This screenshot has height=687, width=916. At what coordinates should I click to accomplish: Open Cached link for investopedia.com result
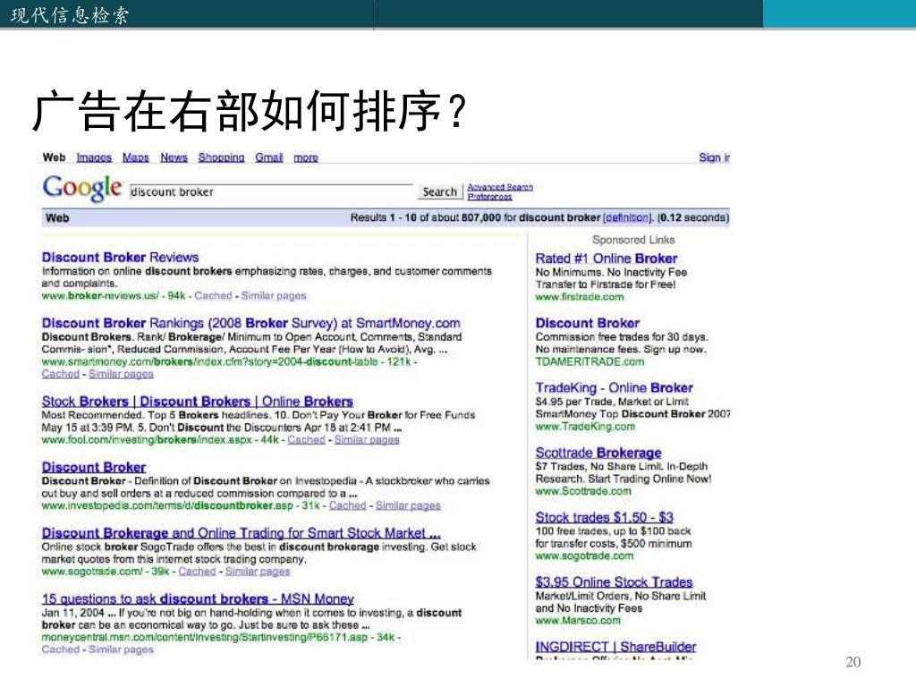[x=348, y=505]
